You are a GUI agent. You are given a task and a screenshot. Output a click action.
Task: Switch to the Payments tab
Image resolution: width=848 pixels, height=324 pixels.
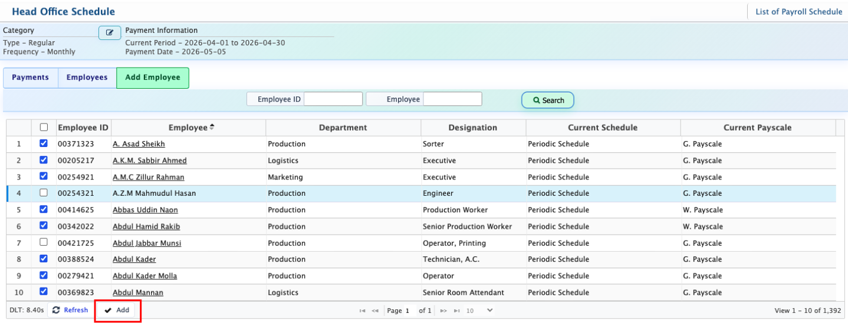(x=30, y=78)
